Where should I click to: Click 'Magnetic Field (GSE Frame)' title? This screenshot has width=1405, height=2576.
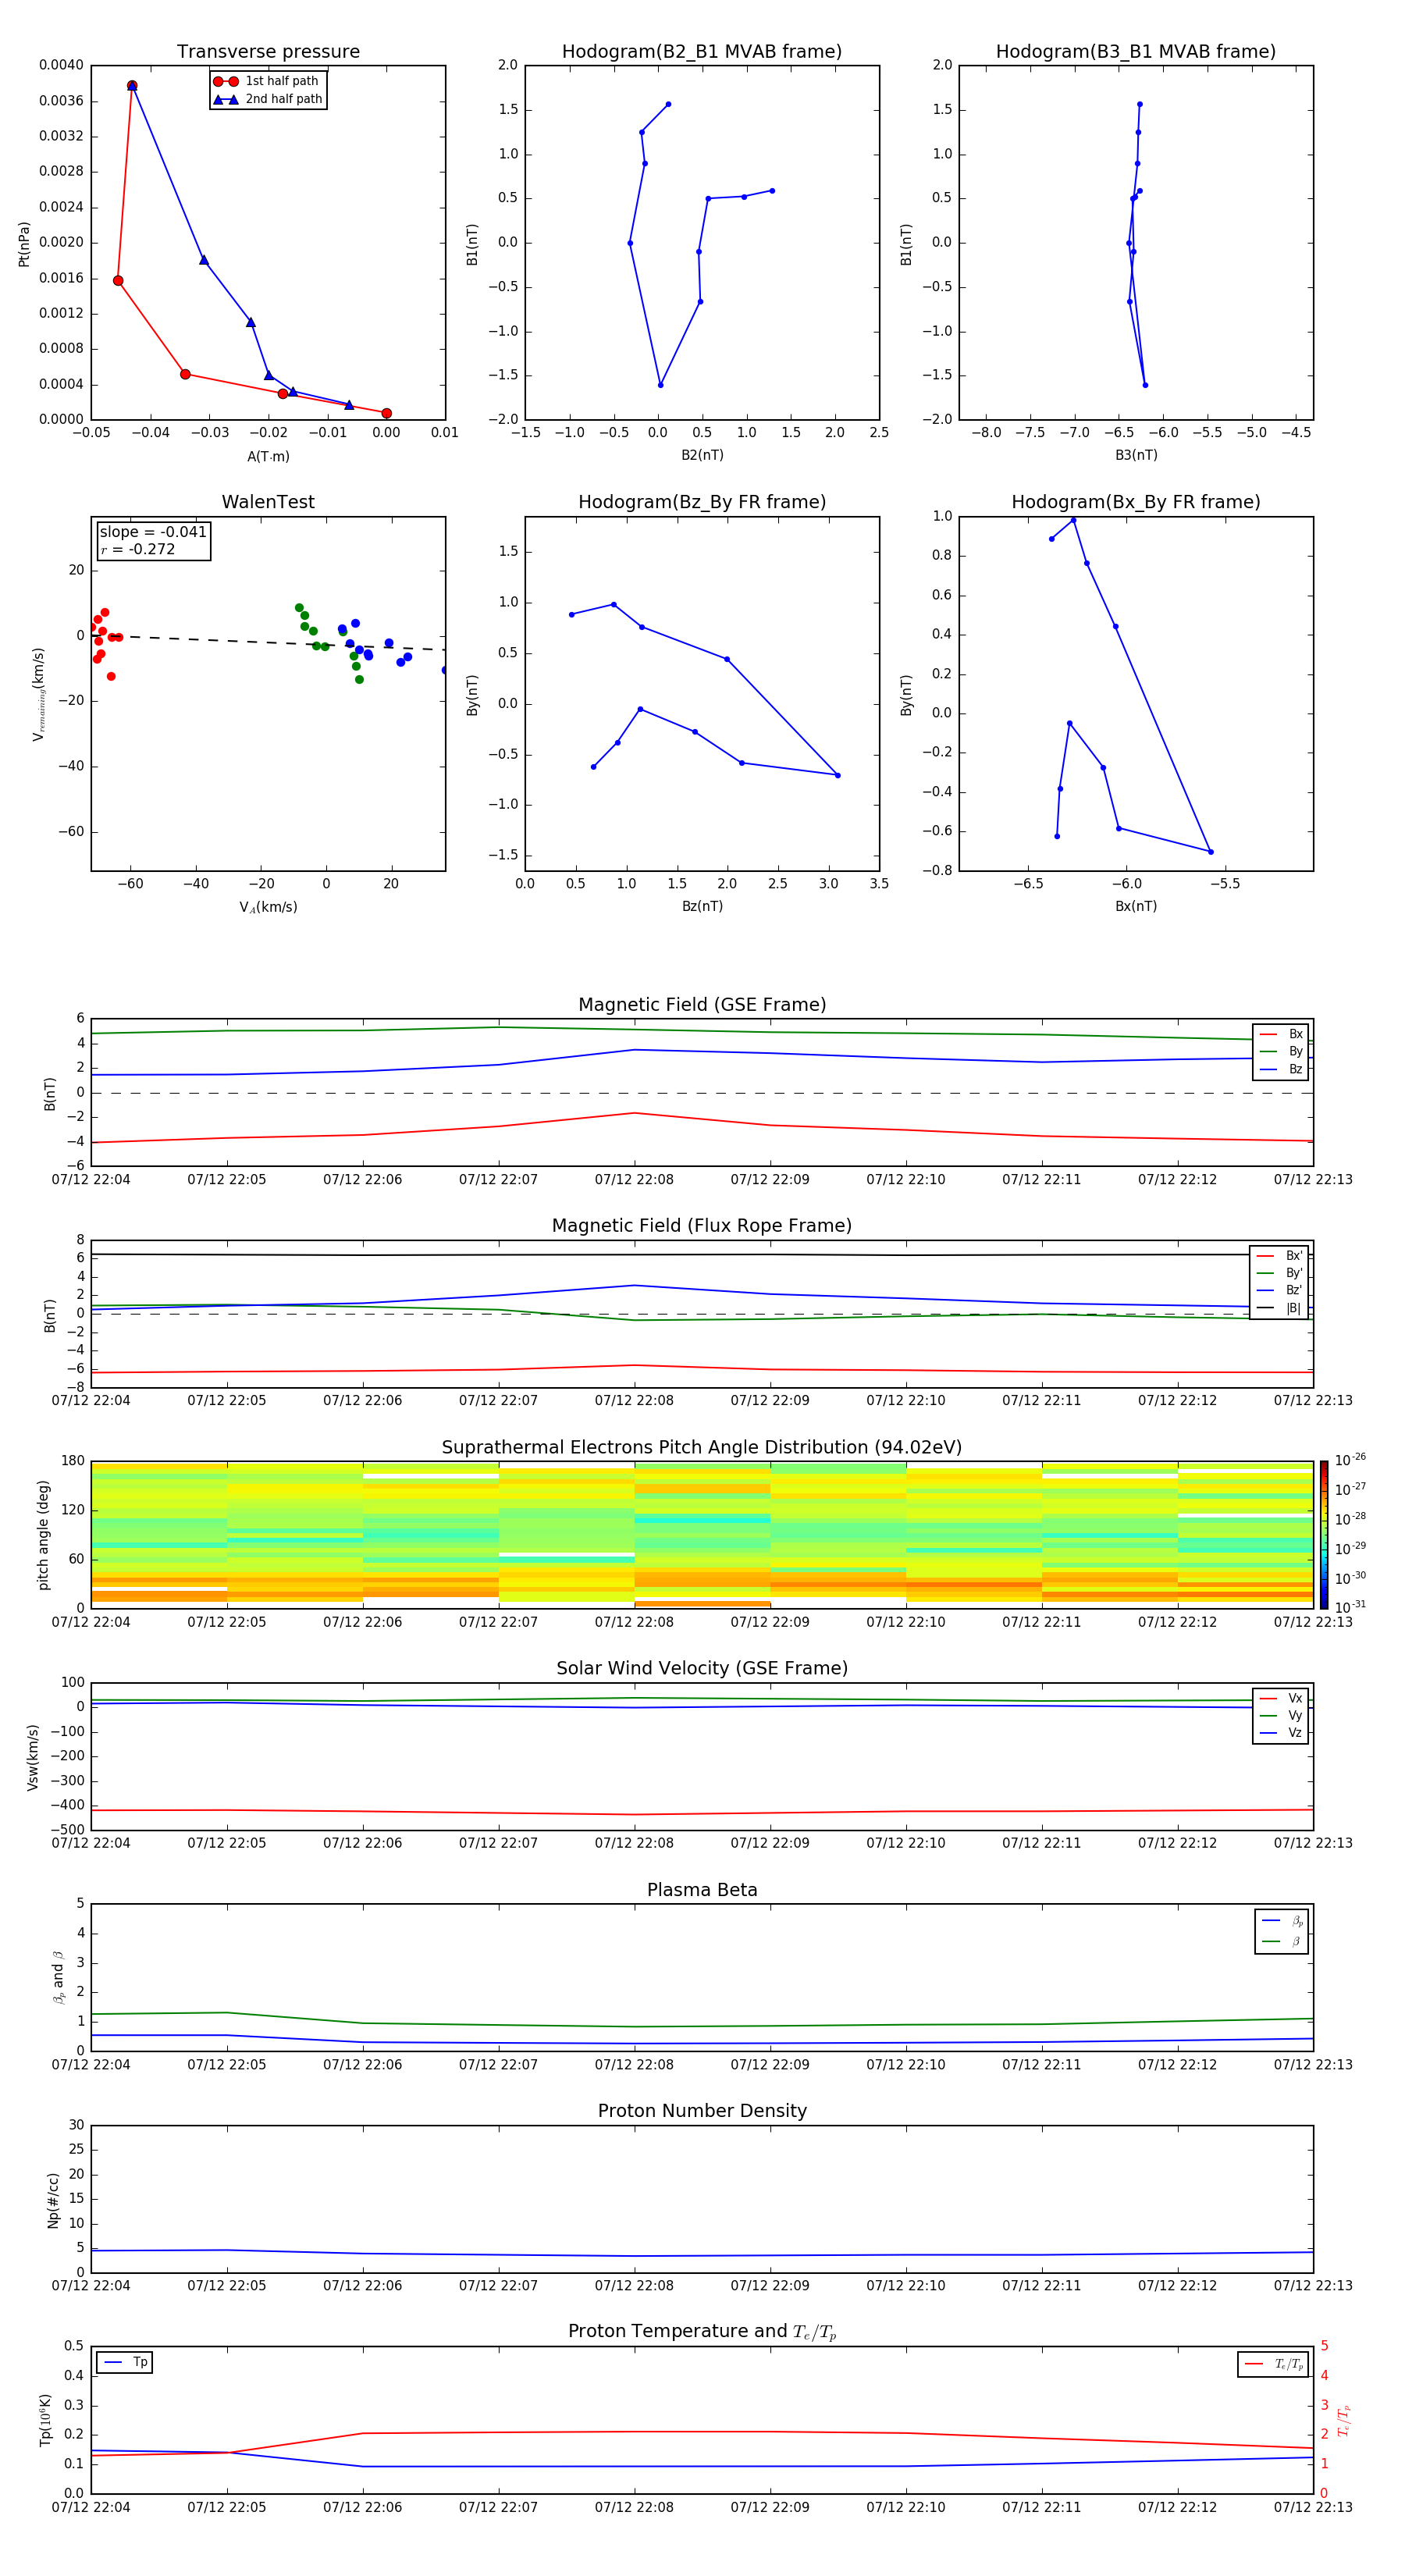click(702, 1005)
